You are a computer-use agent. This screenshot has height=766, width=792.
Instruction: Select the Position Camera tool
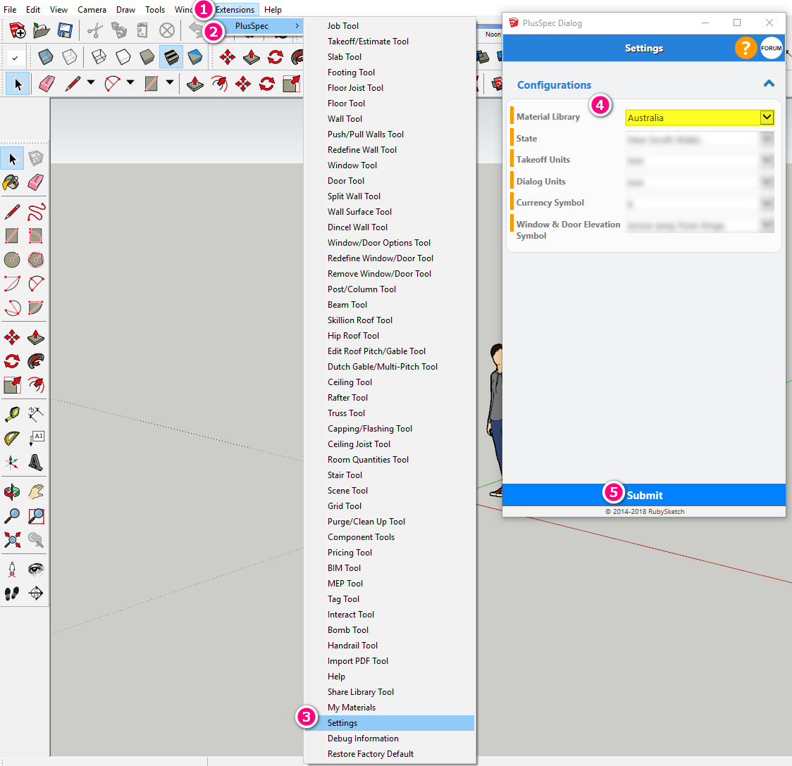pos(11,569)
